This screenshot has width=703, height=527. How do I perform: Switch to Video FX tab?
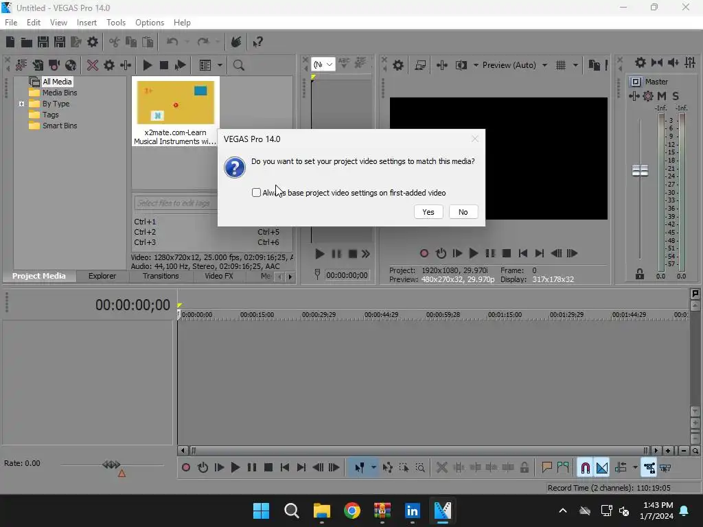tap(219, 276)
